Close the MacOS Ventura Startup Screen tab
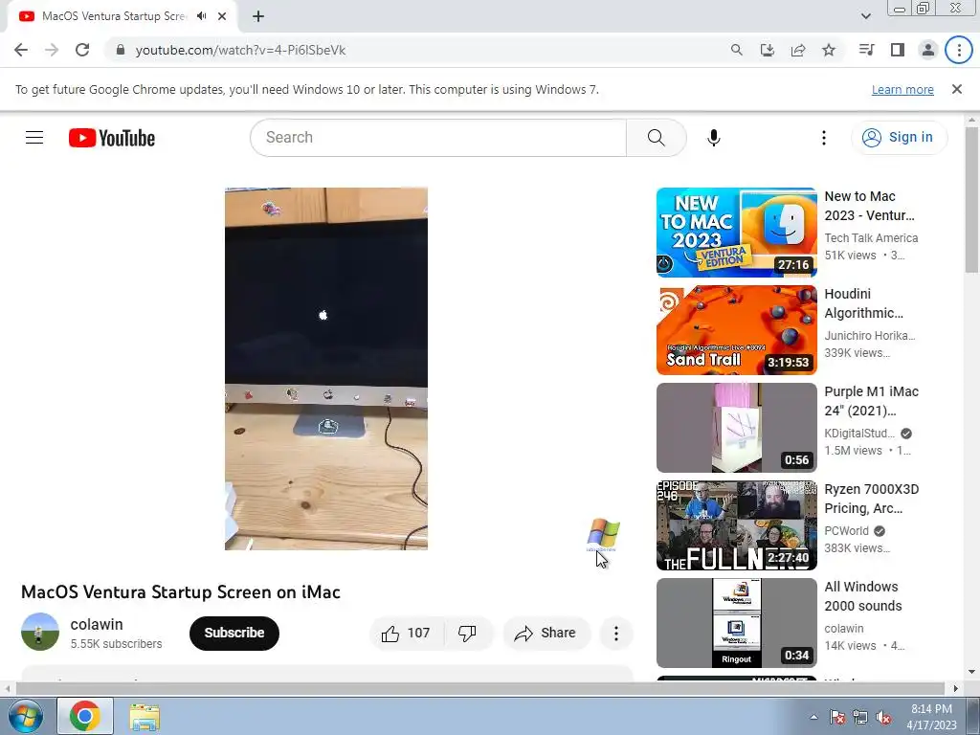Screen dimensions: 980x735 tap(222, 16)
